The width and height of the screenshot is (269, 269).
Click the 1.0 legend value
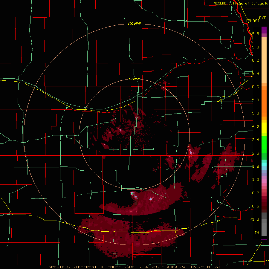click(x=256, y=180)
